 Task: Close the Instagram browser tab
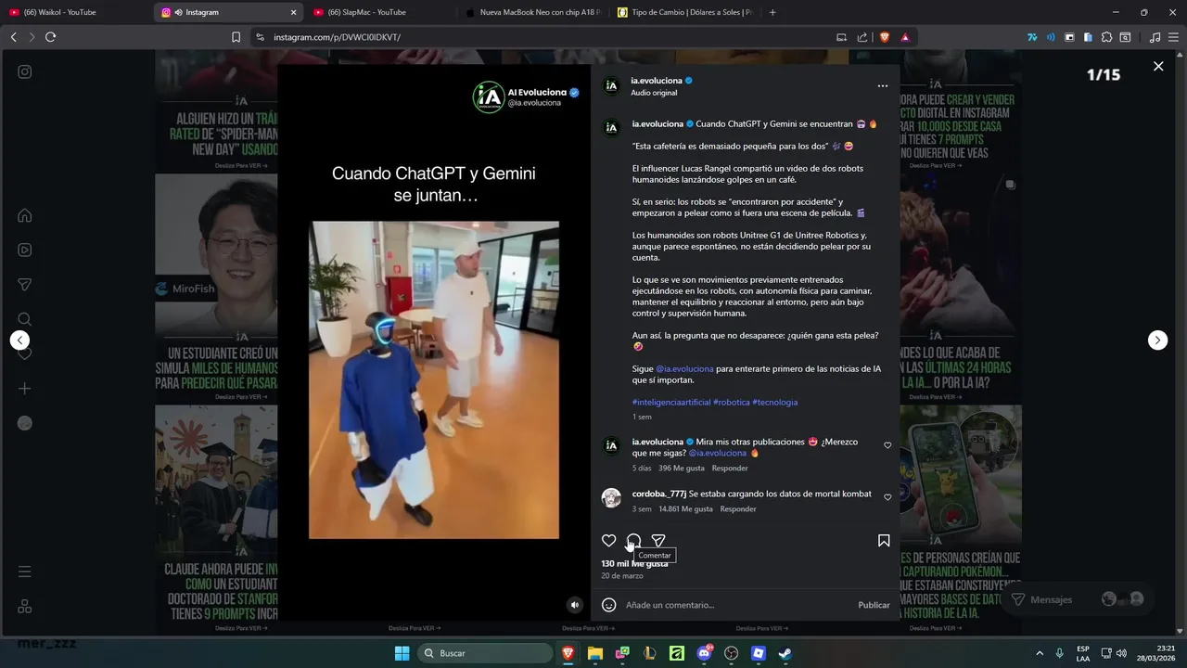tap(294, 12)
